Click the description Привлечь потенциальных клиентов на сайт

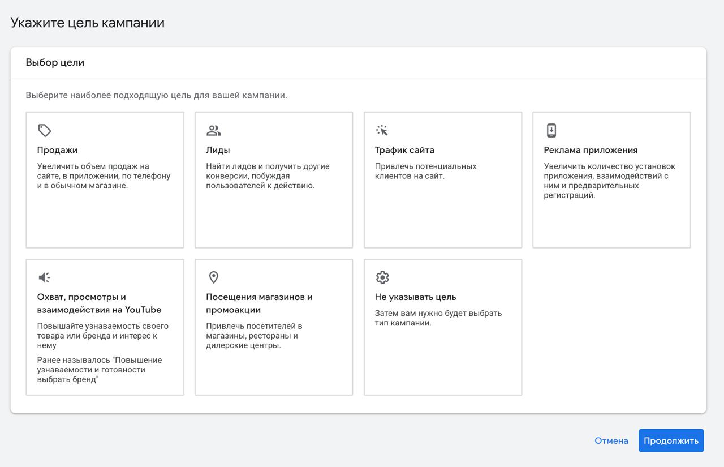(x=426, y=171)
